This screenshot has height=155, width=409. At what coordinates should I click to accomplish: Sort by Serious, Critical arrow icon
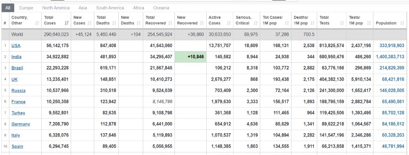tap(256, 23)
